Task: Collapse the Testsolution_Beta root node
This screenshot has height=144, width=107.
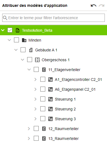Action: pyautogui.click(x=3, y=30)
